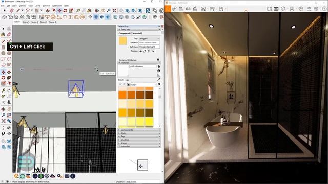The height and width of the screenshot is (184, 328).
Task: Switch to Edit tab in Materials panel
Action: 127,80
